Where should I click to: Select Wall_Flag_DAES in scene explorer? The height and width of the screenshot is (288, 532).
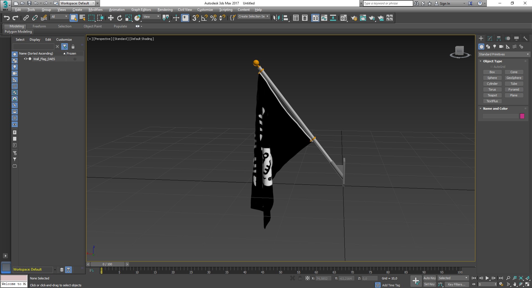click(x=44, y=59)
